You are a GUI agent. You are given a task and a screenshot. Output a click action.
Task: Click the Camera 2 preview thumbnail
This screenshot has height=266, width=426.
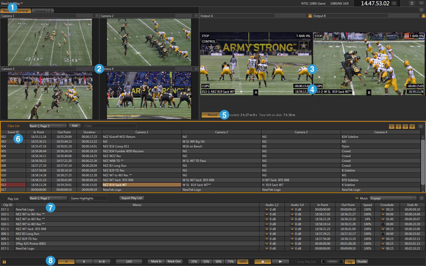149,42
